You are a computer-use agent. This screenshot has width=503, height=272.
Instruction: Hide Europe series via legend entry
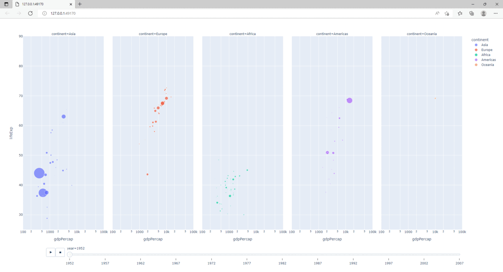point(486,50)
